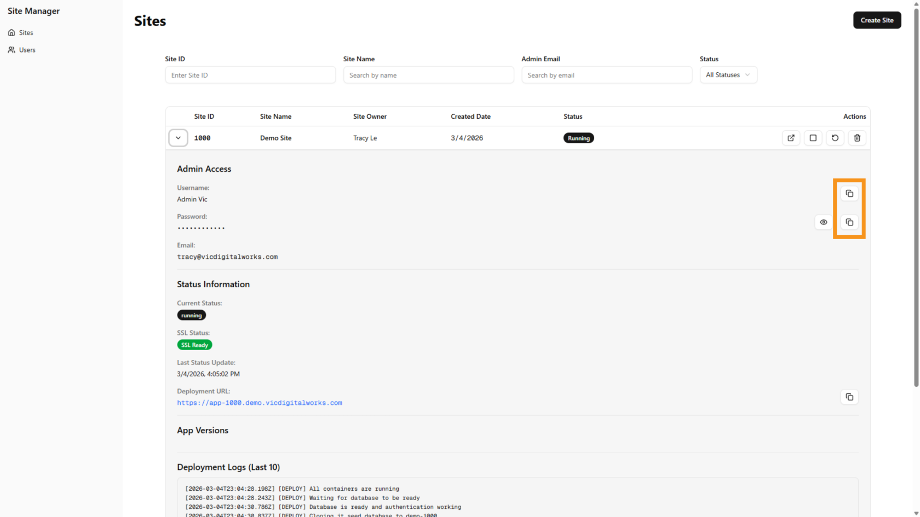920x517 pixels.
Task: Copy the deployment URL
Action: click(849, 397)
